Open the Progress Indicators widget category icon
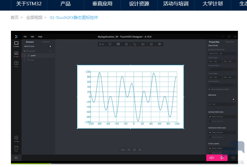 tap(143, 44)
